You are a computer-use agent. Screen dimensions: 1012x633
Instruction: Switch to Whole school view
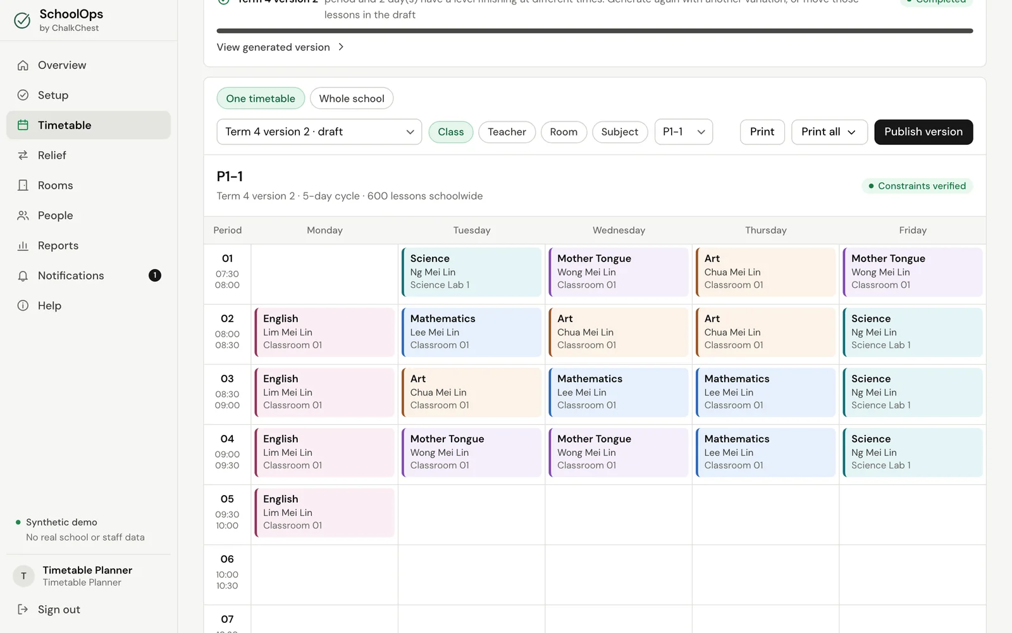[x=352, y=98]
